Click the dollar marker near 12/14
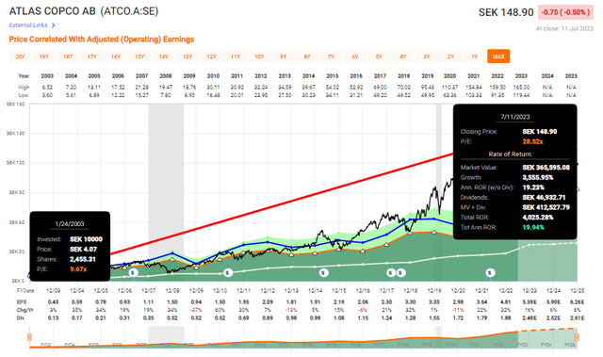 [x=323, y=273]
